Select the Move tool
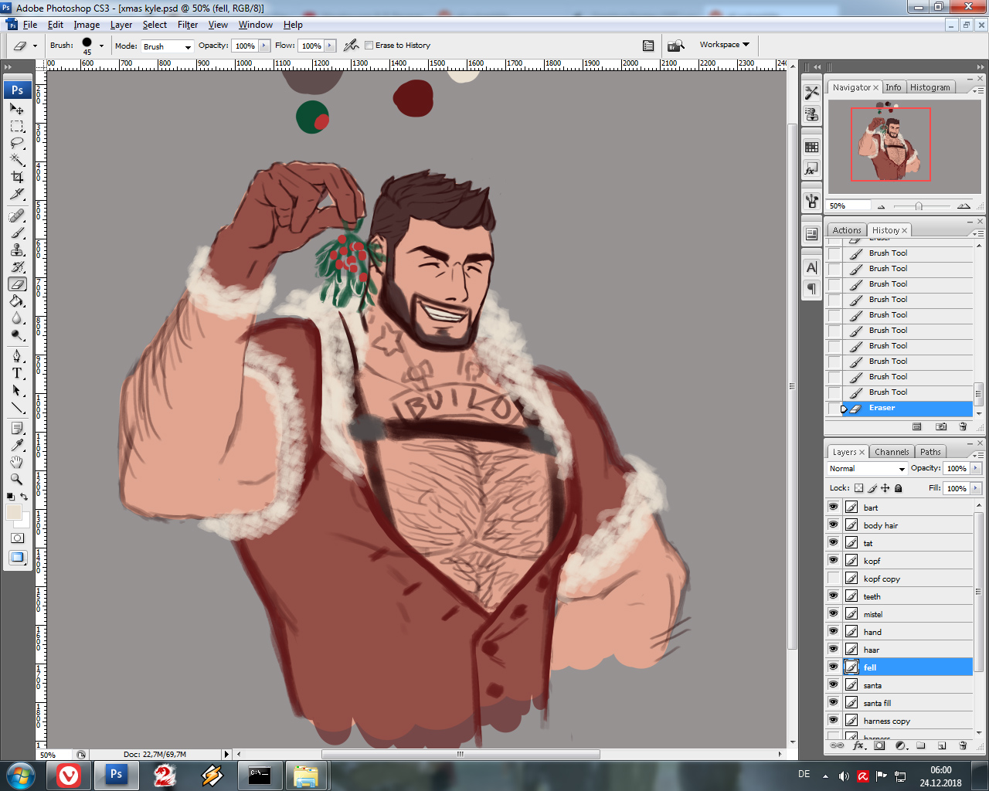The image size is (989, 791). tap(17, 109)
